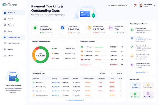Image resolution: width=158 pixels, height=105 pixels.
Task: Expand the user account chevron
Action: click(x=155, y=6)
